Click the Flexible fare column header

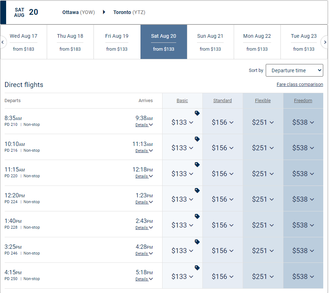click(263, 101)
